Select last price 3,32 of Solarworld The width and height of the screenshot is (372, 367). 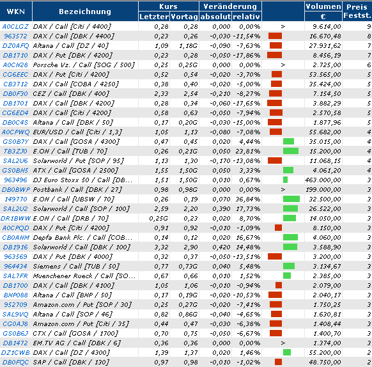click(161, 247)
